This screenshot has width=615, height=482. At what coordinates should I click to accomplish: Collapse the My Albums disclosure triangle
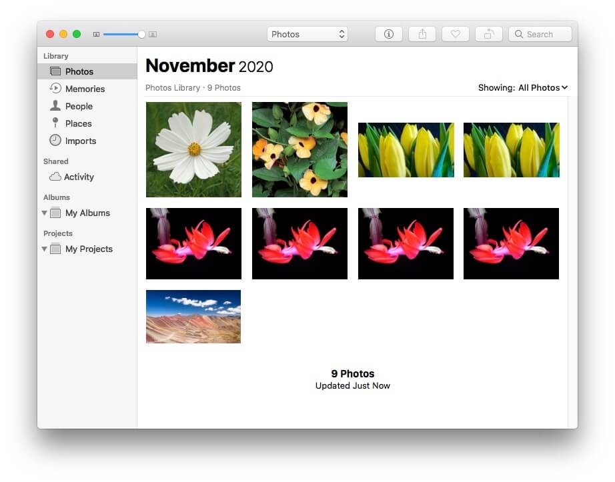pos(44,213)
